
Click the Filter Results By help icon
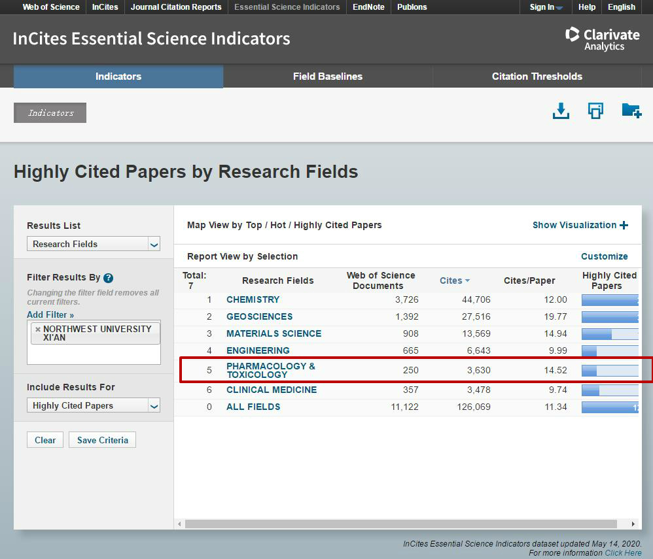109,278
